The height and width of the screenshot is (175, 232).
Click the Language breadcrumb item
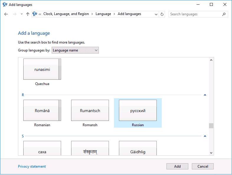click(x=103, y=14)
